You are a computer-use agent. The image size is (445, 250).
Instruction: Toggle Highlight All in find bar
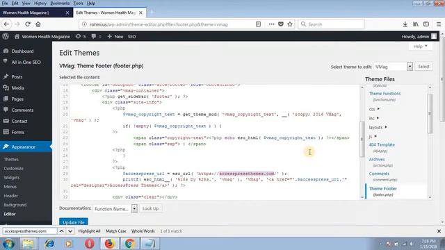tap(89, 231)
